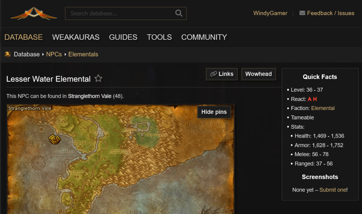
Task: Open the GUIDES menu
Action: pyautogui.click(x=123, y=37)
